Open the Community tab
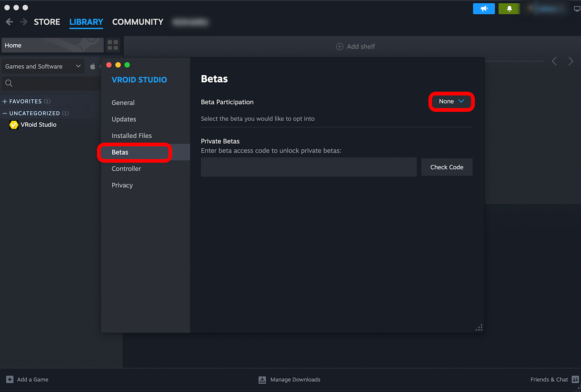 138,22
